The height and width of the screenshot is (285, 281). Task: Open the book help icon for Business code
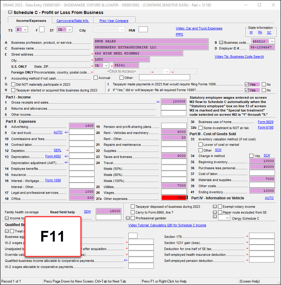coord(221,42)
